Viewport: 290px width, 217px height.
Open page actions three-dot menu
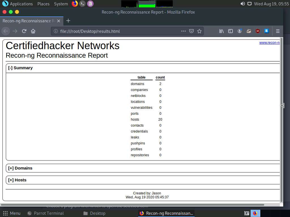(183, 31)
